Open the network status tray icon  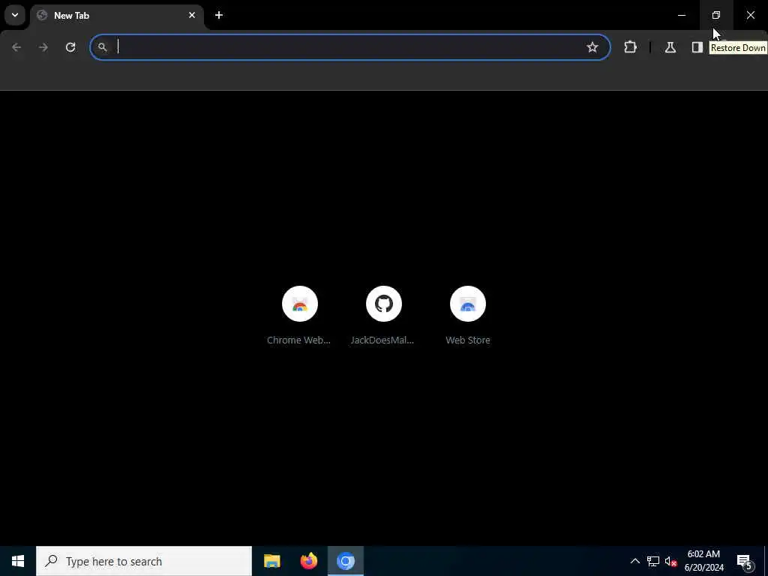point(653,561)
